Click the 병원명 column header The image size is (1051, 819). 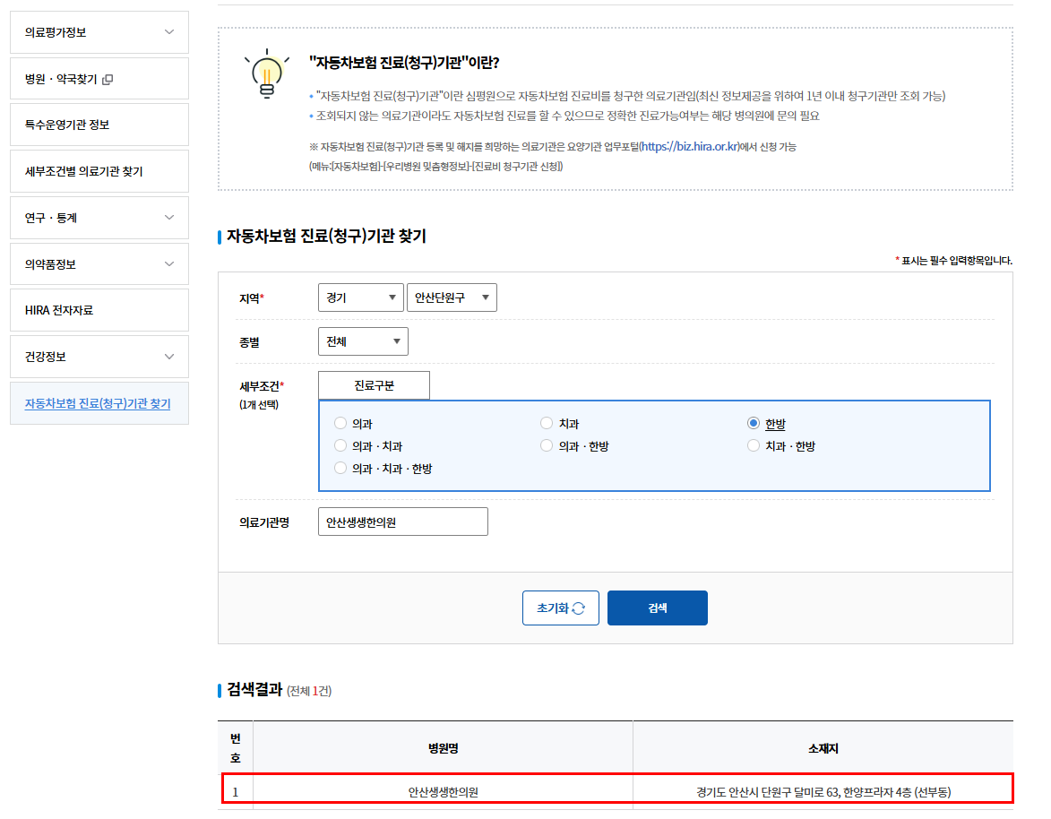pyautogui.click(x=443, y=748)
